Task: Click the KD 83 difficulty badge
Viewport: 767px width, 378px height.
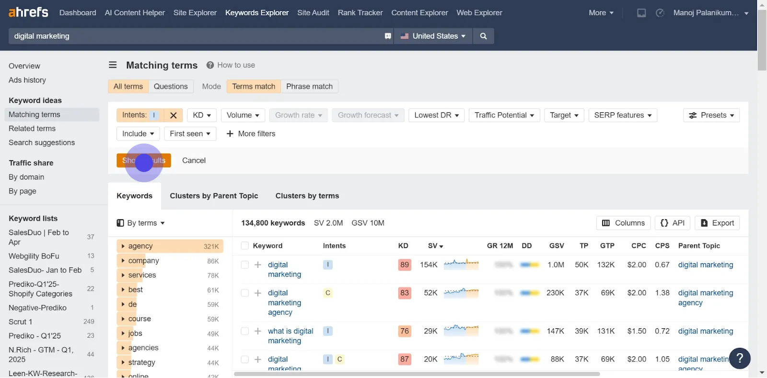Action: (x=405, y=293)
